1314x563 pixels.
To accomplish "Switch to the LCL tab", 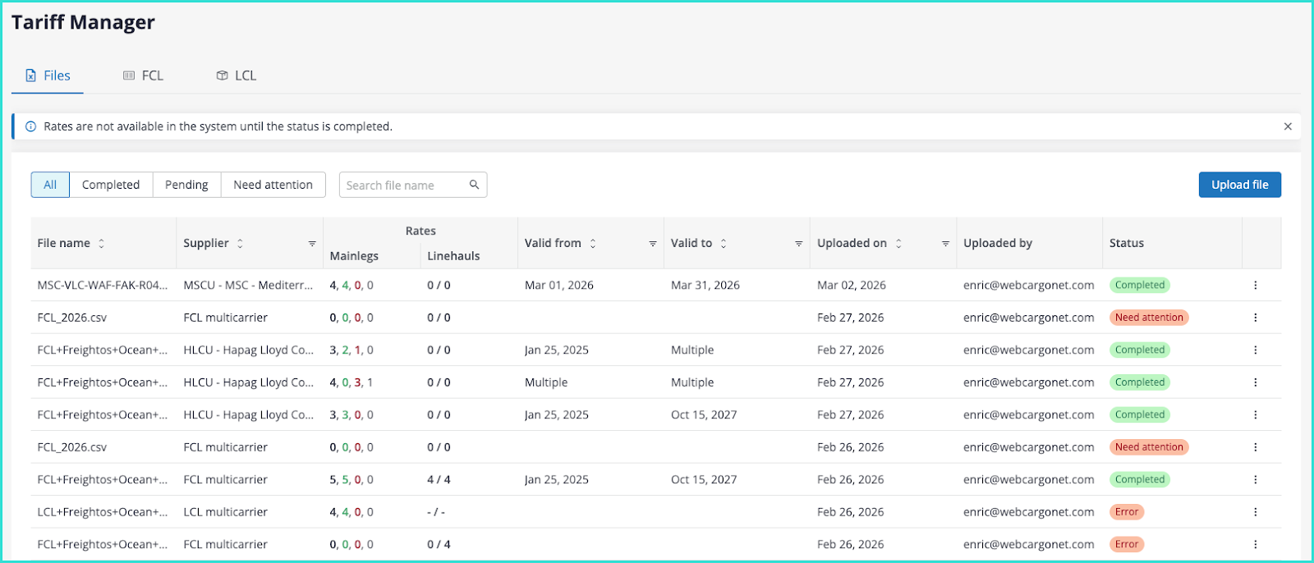I will pyautogui.click(x=237, y=76).
